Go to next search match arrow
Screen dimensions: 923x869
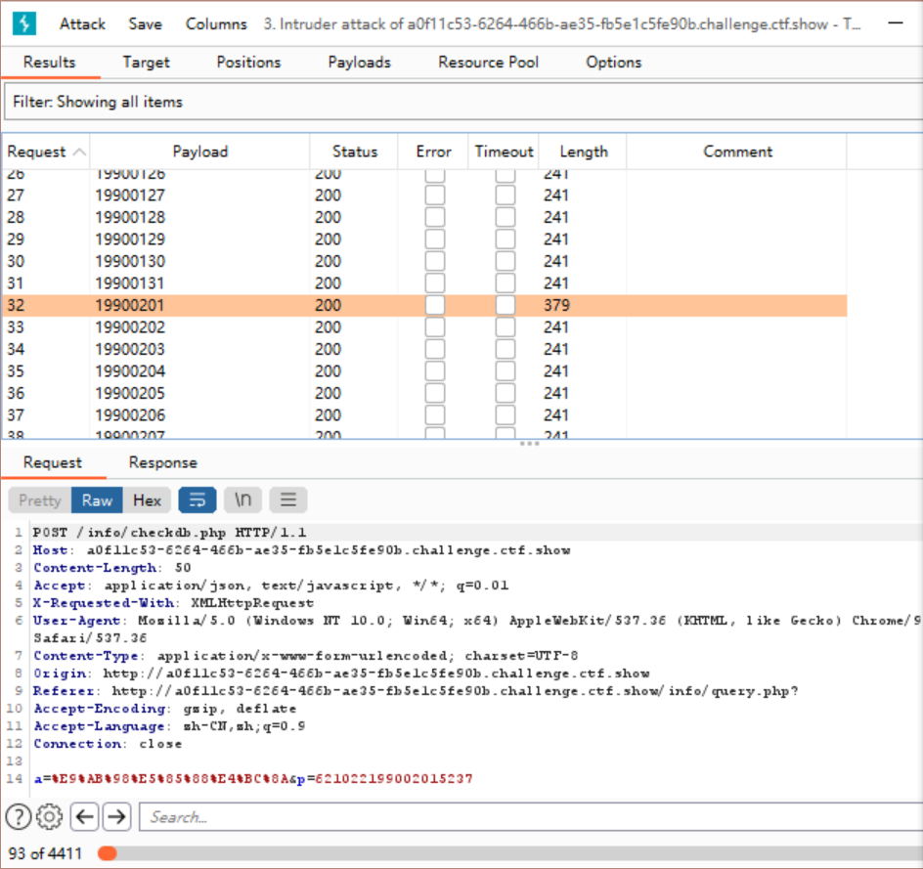pyautogui.click(x=116, y=816)
